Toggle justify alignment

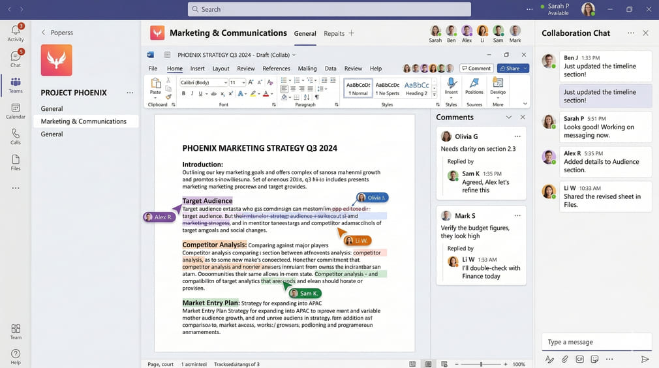(x=310, y=89)
